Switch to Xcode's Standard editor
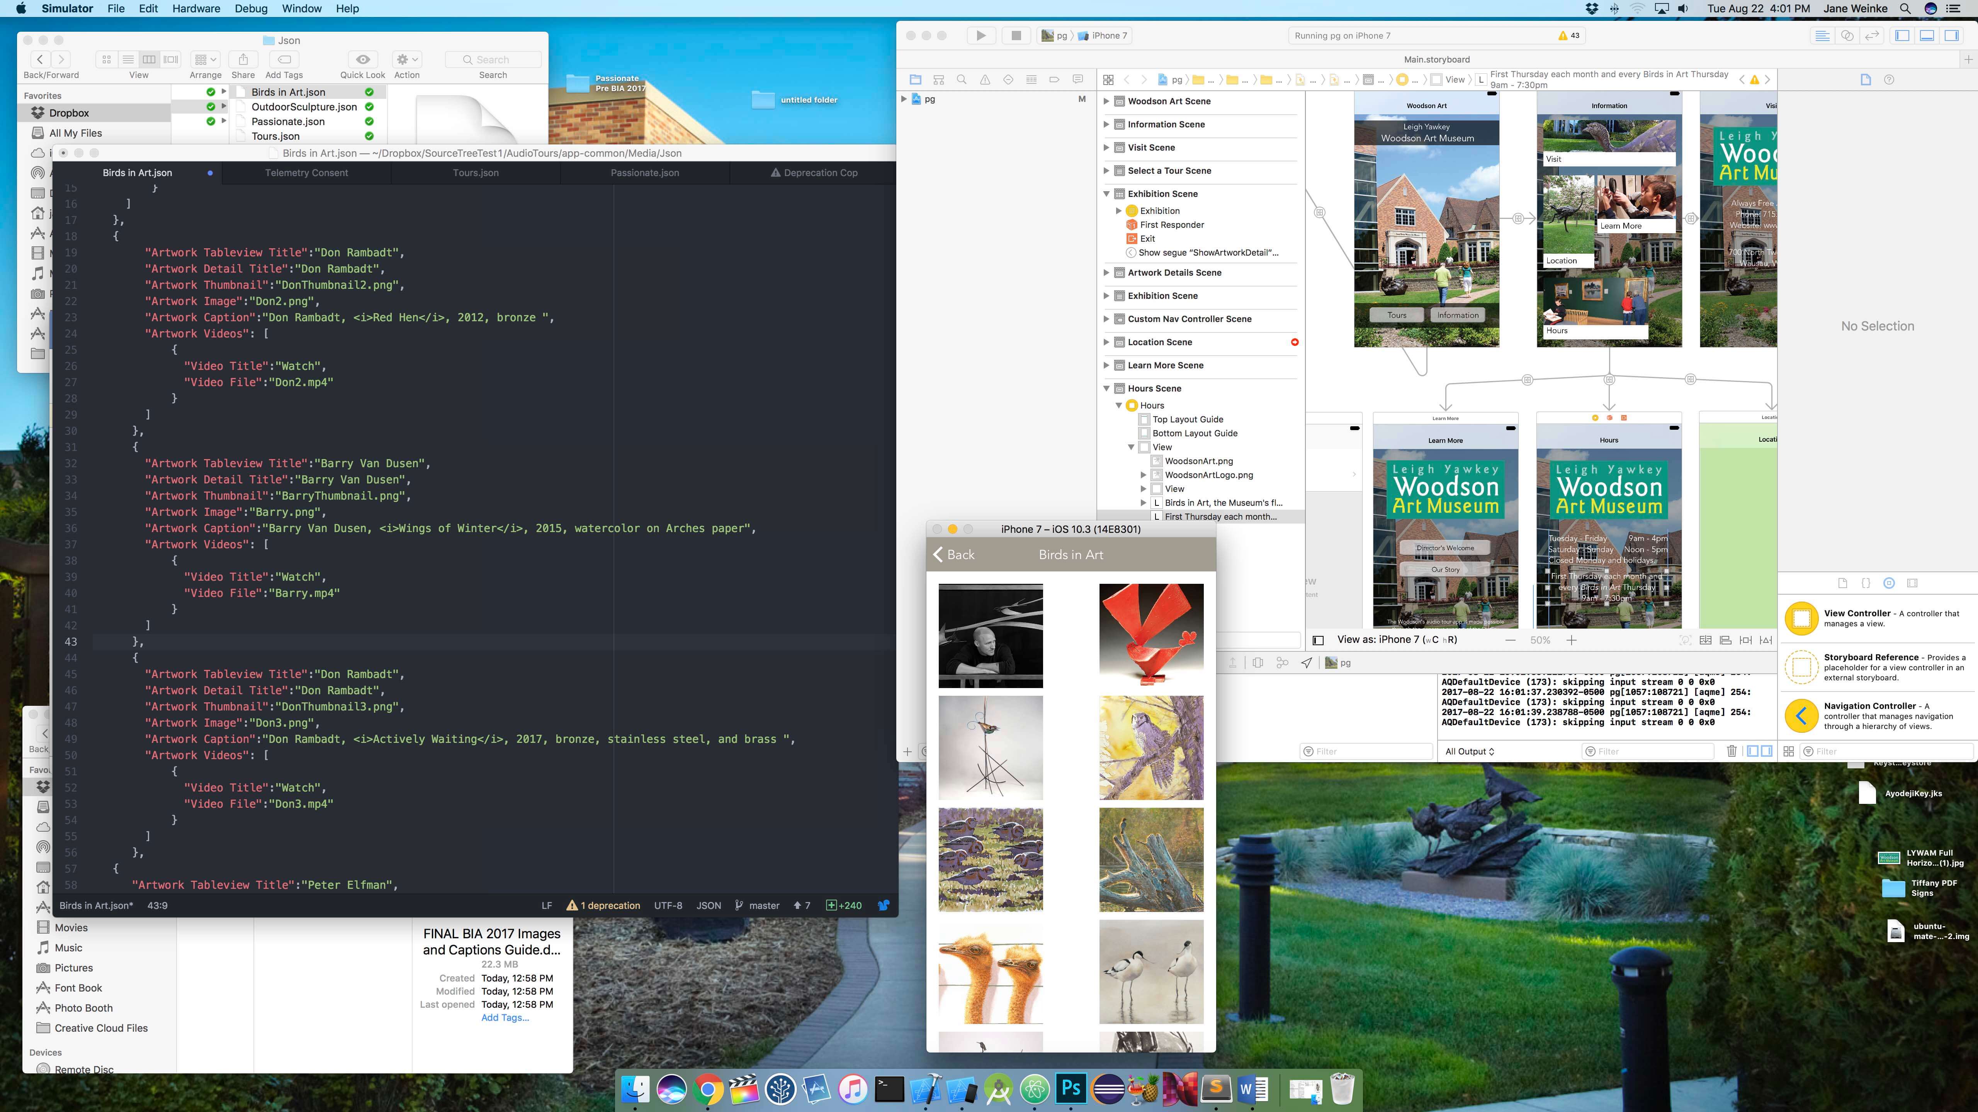 click(1822, 35)
